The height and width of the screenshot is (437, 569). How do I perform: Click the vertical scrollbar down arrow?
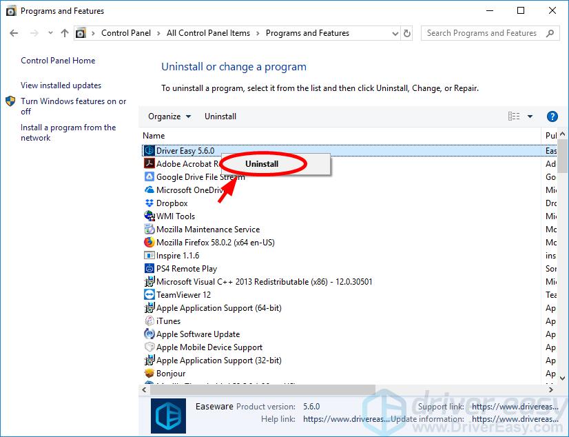click(563, 378)
